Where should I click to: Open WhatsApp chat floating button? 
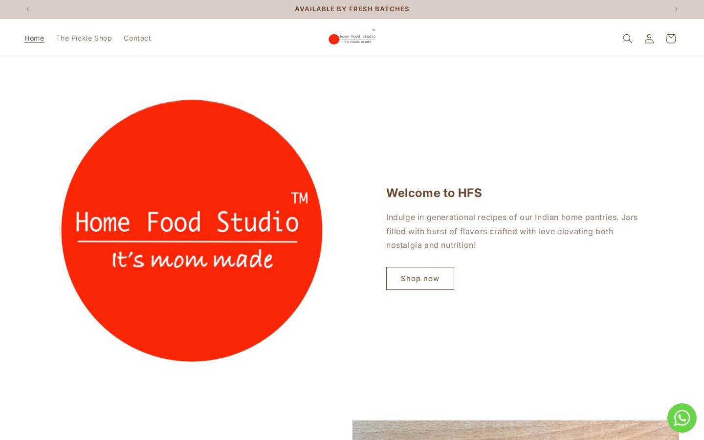682,418
